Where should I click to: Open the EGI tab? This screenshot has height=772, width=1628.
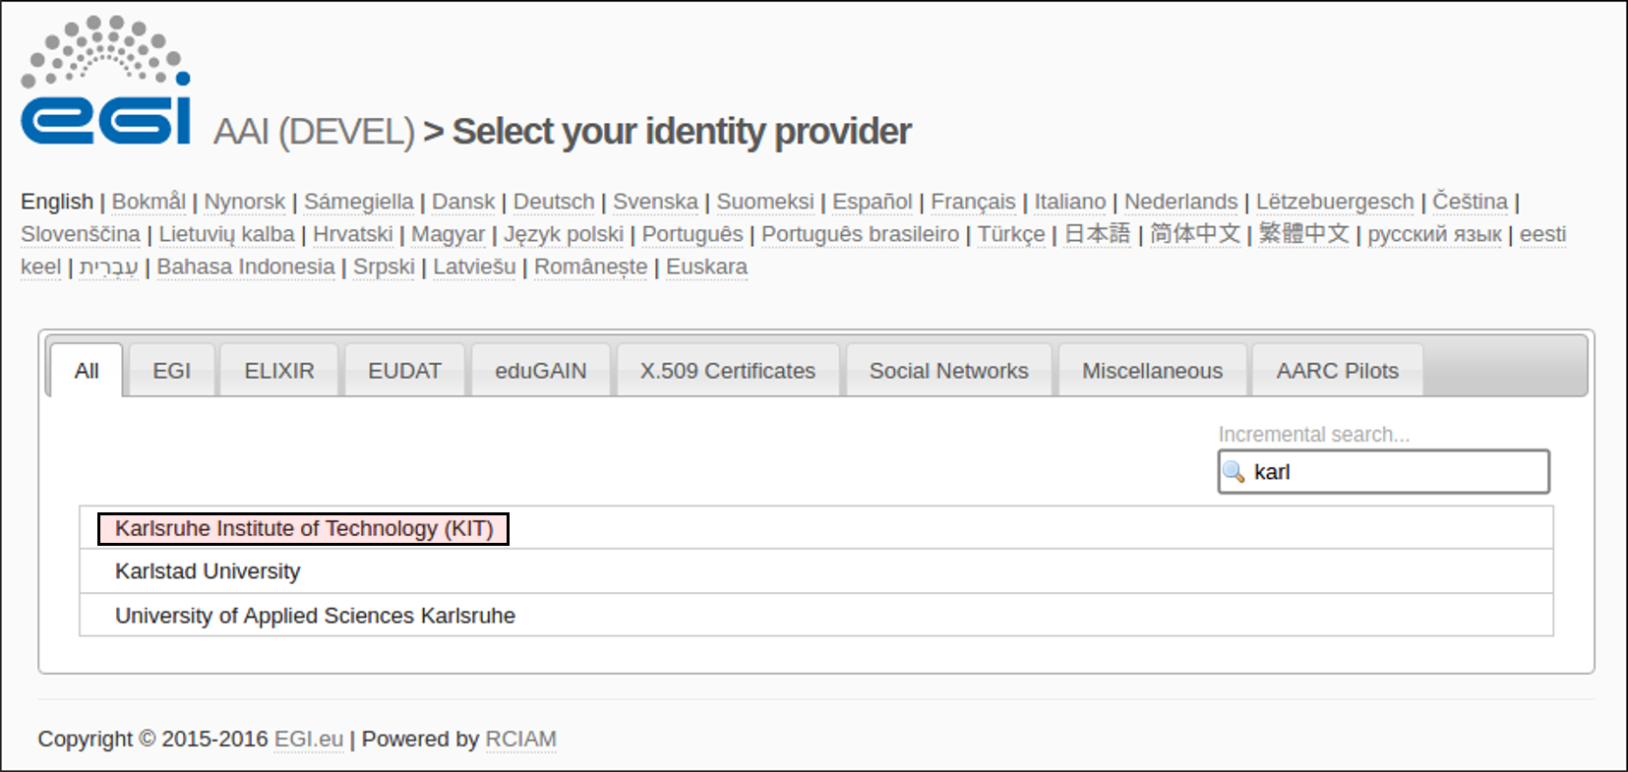[x=171, y=371]
